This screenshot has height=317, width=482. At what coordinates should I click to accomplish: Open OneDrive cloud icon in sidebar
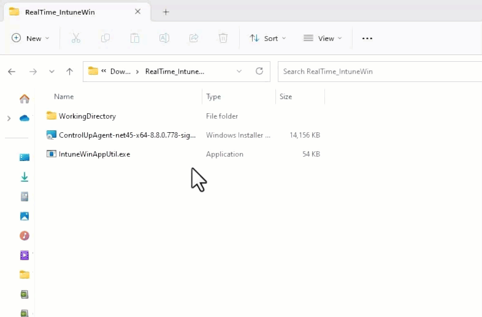tap(25, 118)
